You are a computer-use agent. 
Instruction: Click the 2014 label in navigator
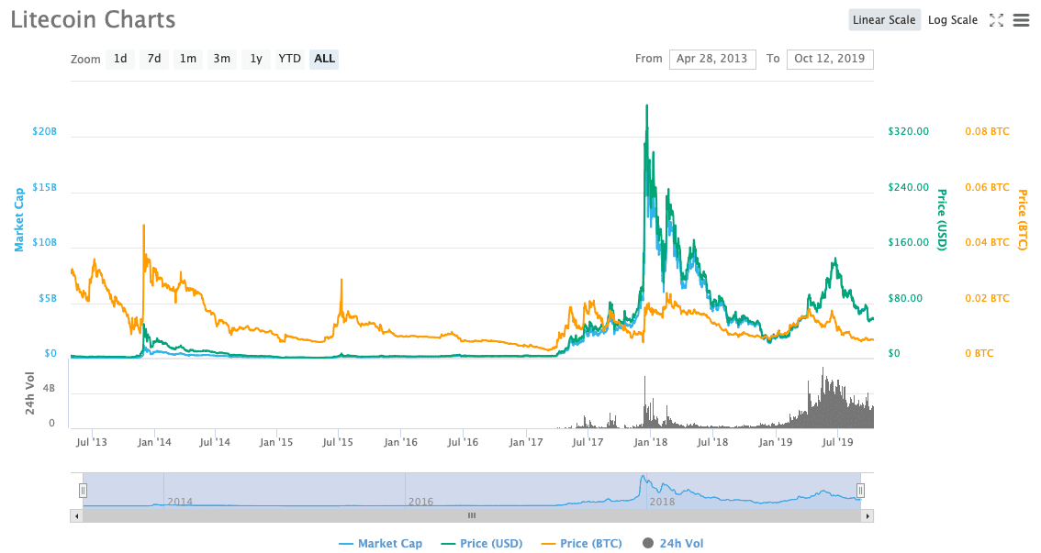coord(180,502)
